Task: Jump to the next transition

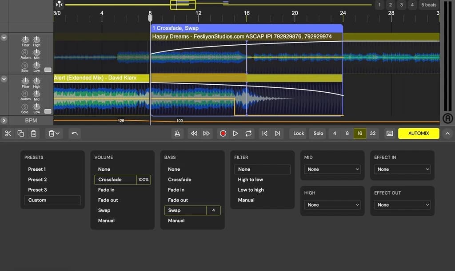Action: (x=277, y=134)
